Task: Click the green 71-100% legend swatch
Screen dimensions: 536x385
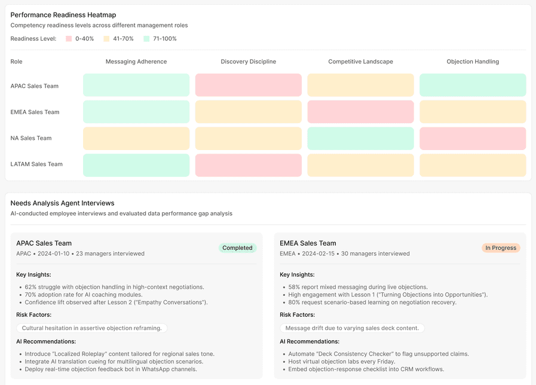Action: pos(146,39)
